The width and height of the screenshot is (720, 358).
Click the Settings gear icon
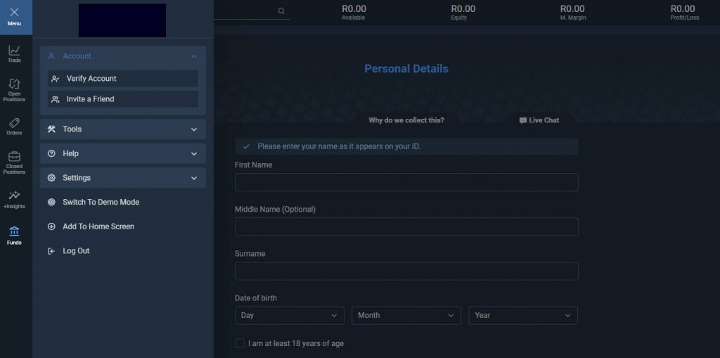point(51,178)
